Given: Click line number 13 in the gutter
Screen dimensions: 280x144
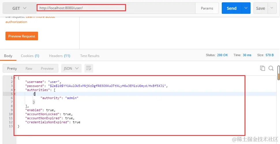Looking at the screenshot, I should tap(11, 126).
